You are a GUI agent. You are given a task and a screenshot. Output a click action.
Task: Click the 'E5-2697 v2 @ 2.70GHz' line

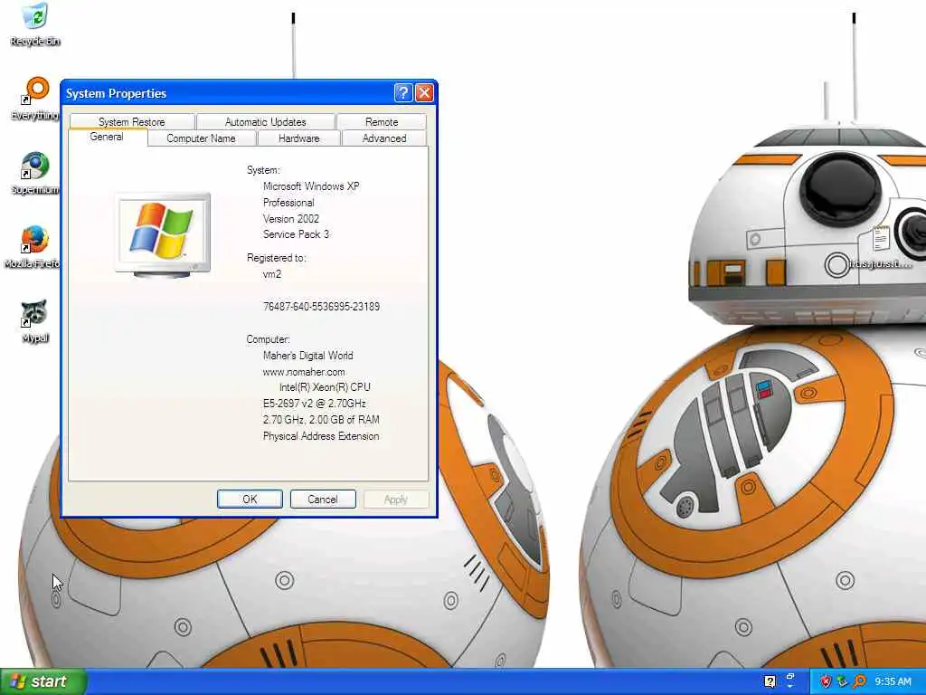314,404
